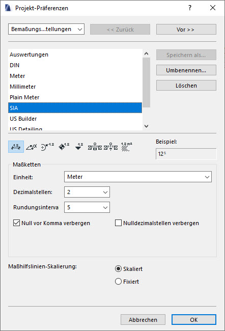Expand the Dezimalstellen dropdown
The image size is (225, 331).
(x=87, y=192)
